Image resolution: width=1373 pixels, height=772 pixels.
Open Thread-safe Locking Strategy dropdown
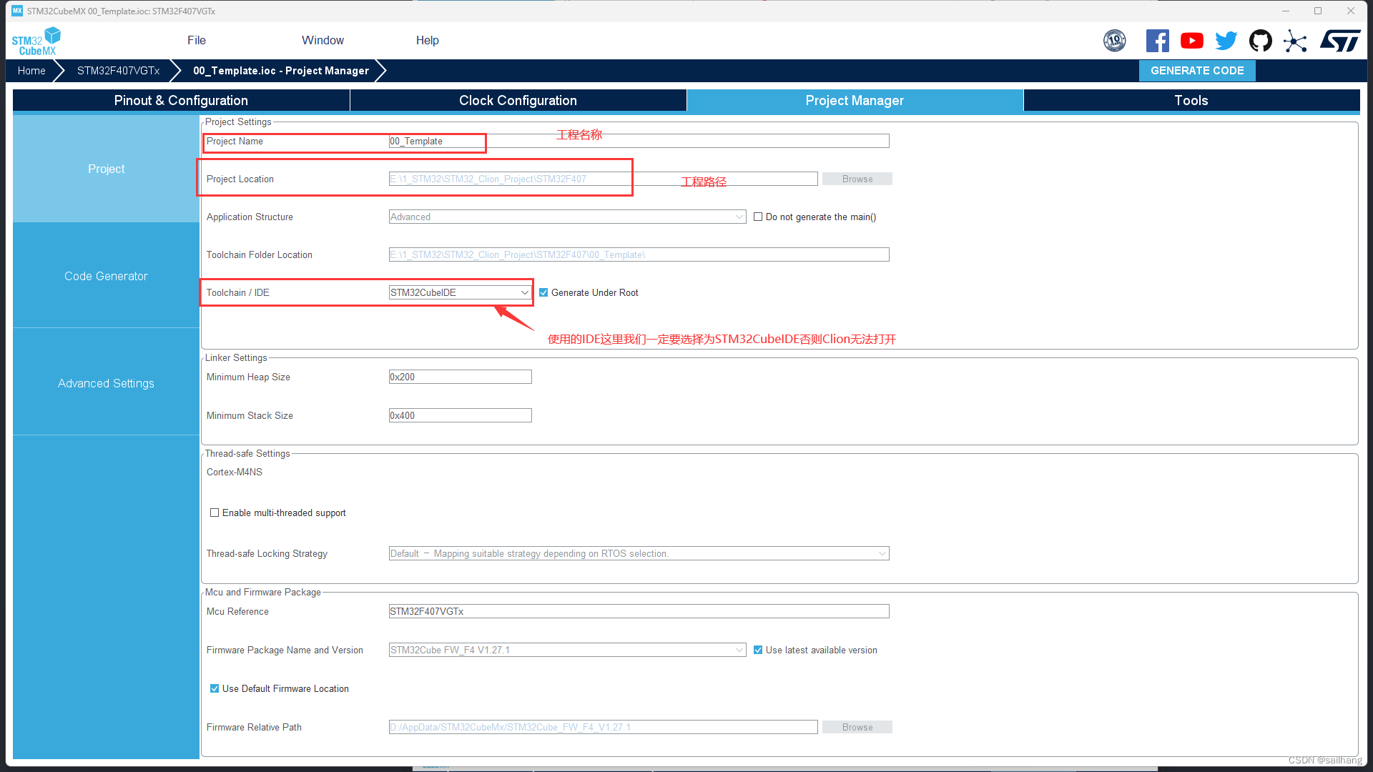(x=639, y=553)
